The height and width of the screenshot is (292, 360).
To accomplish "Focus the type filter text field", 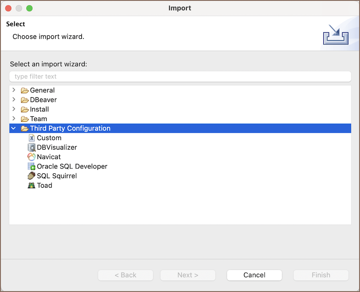I will point(180,77).
